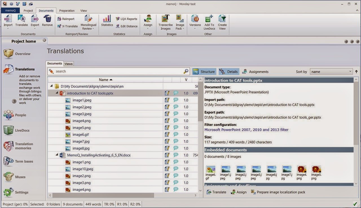Open the Export dropdown arrow
This screenshot has width=361, height=208.
(35, 28)
